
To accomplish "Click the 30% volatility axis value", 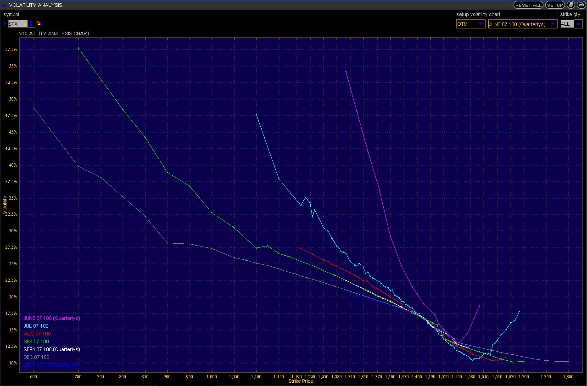I will coord(12,231).
